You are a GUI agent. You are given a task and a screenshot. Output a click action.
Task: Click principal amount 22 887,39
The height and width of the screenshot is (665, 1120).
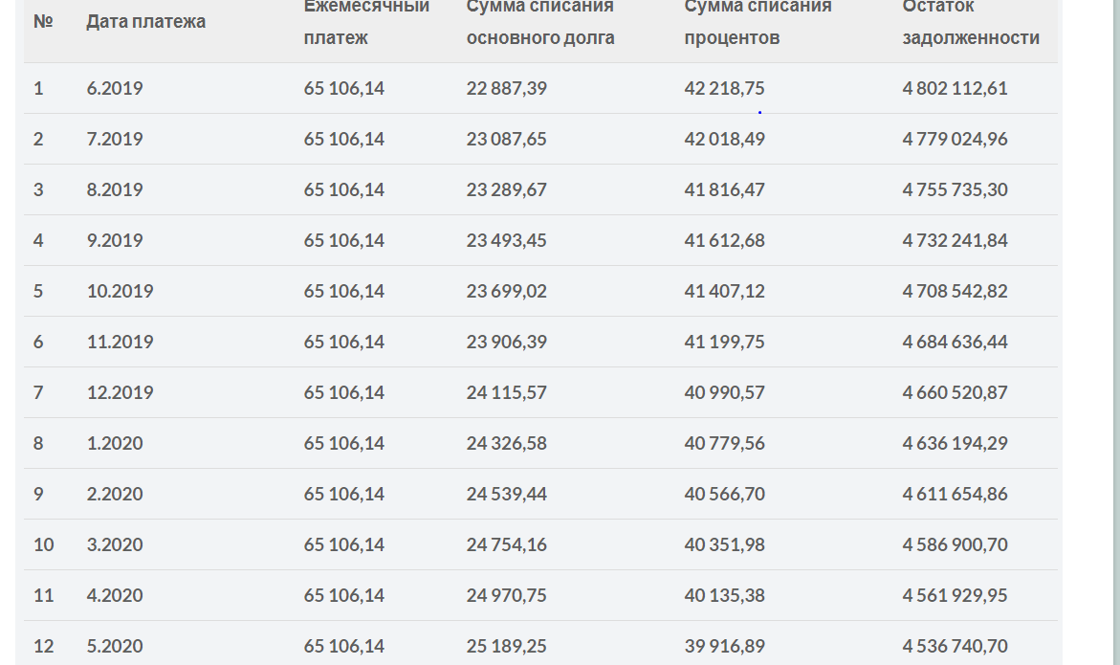[506, 88]
